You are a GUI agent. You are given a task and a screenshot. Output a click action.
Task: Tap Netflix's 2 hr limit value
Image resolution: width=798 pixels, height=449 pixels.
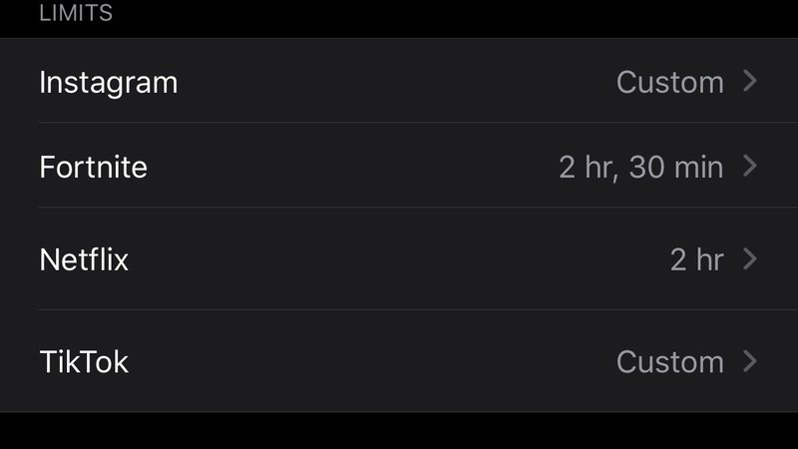[696, 260]
